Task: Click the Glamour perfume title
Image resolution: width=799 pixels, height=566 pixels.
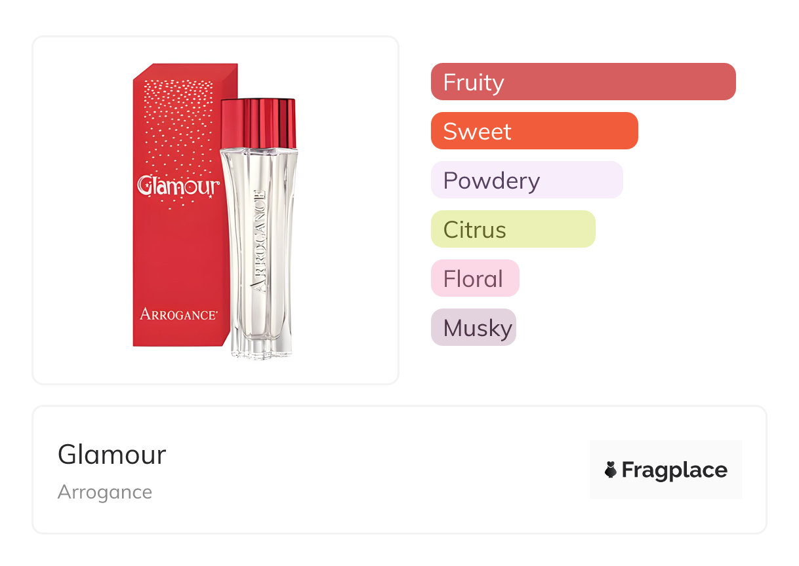Action: tap(112, 454)
